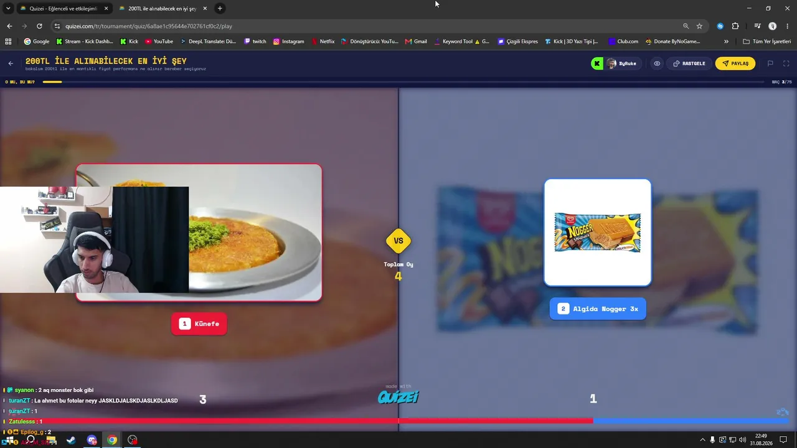Open the Stream - Kick Dashboard bookmark
Image resolution: width=797 pixels, height=448 pixels.
point(85,42)
